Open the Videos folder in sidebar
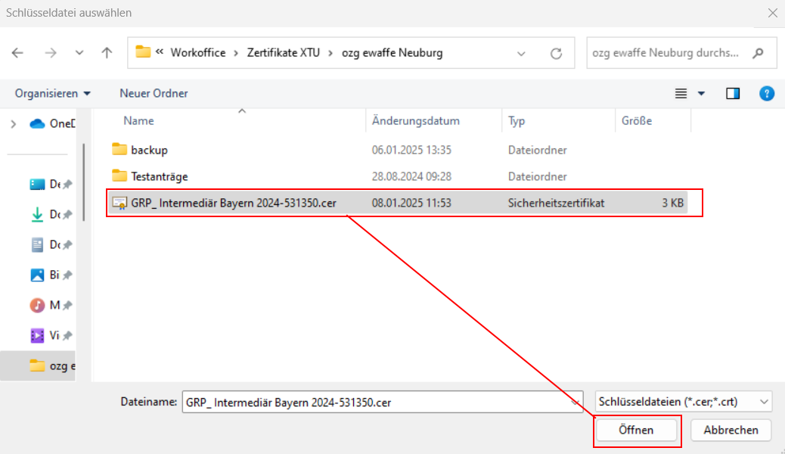The height and width of the screenshot is (454, 785). click(37, 335)
